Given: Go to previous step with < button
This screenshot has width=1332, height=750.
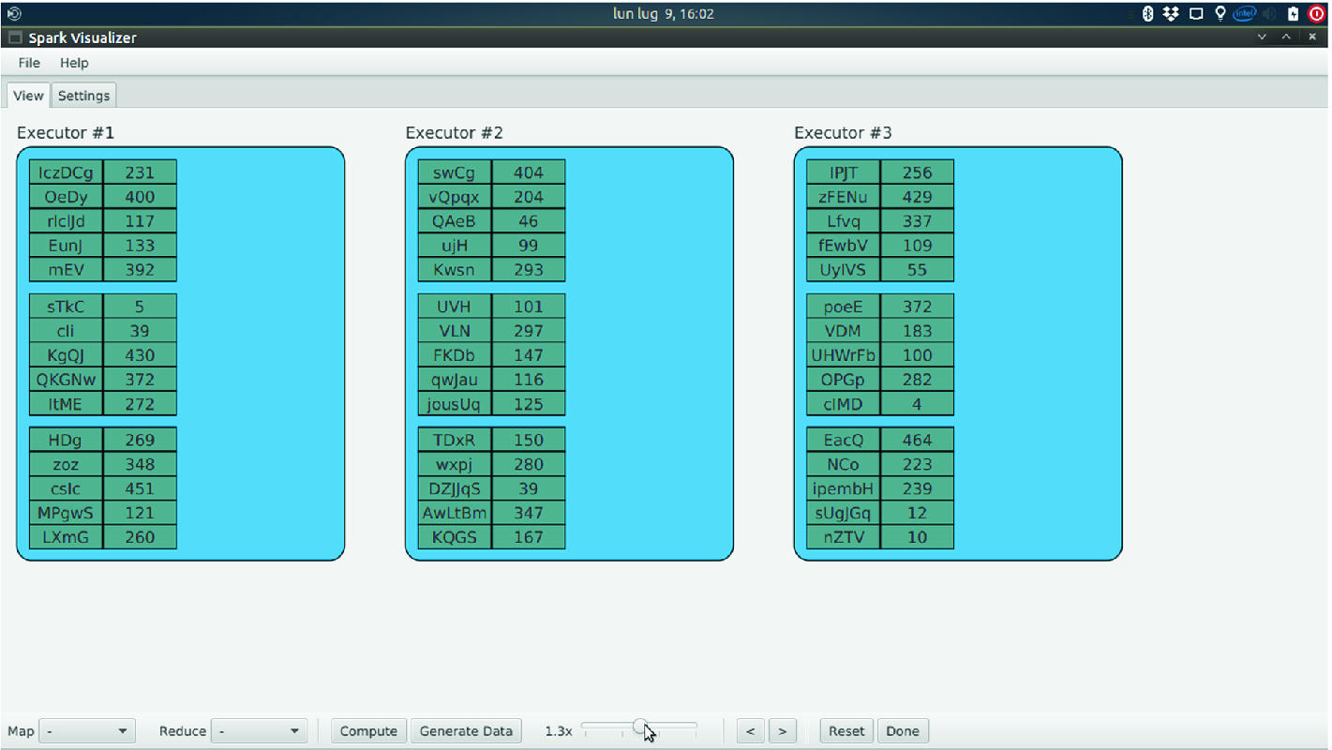Looking at the screenshot, I should [x=750, y=731].
